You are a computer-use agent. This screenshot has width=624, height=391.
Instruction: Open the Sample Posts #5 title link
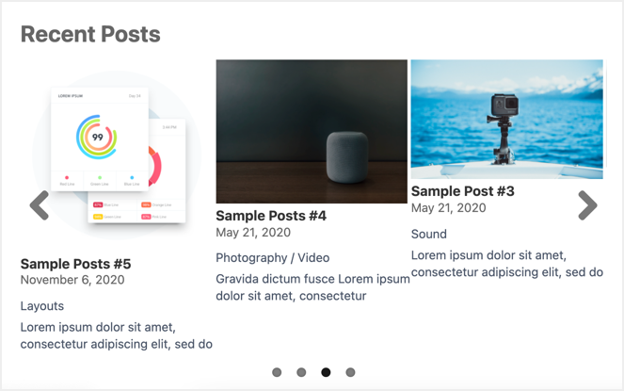coord(75,264)
